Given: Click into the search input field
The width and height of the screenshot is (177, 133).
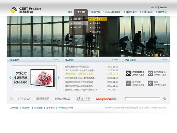Looking at the screenshot, I should pyautogui.click(x=142, y=99).
